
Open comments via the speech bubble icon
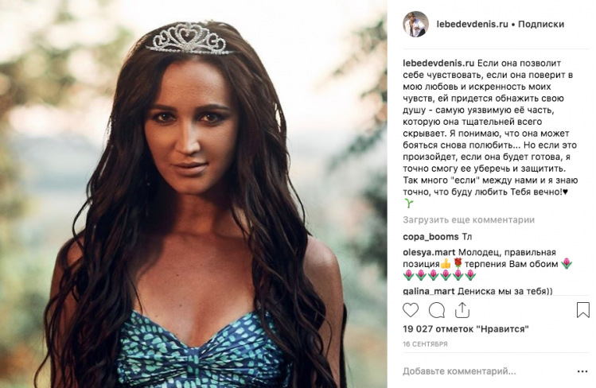click(437, 309)
